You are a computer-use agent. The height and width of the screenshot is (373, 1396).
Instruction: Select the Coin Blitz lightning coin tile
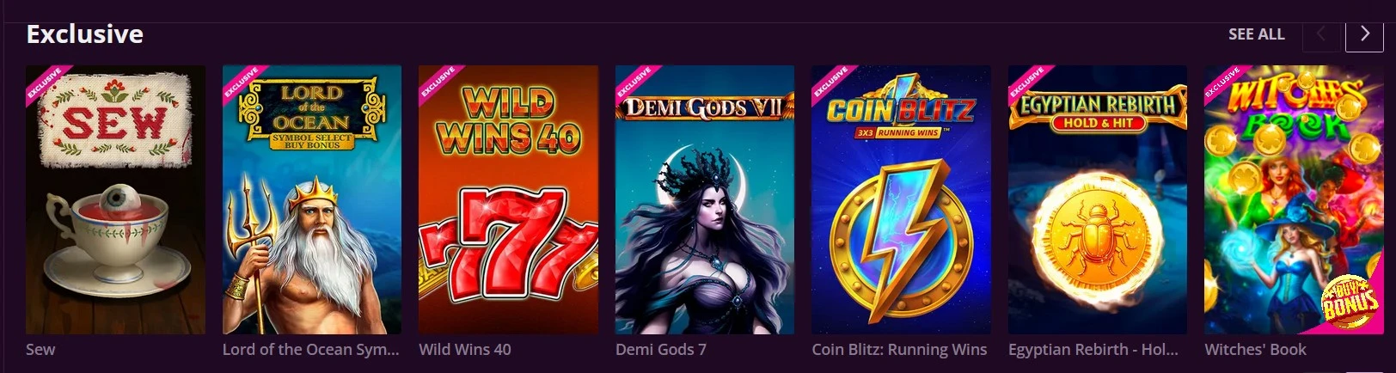[x=901, y=199]
